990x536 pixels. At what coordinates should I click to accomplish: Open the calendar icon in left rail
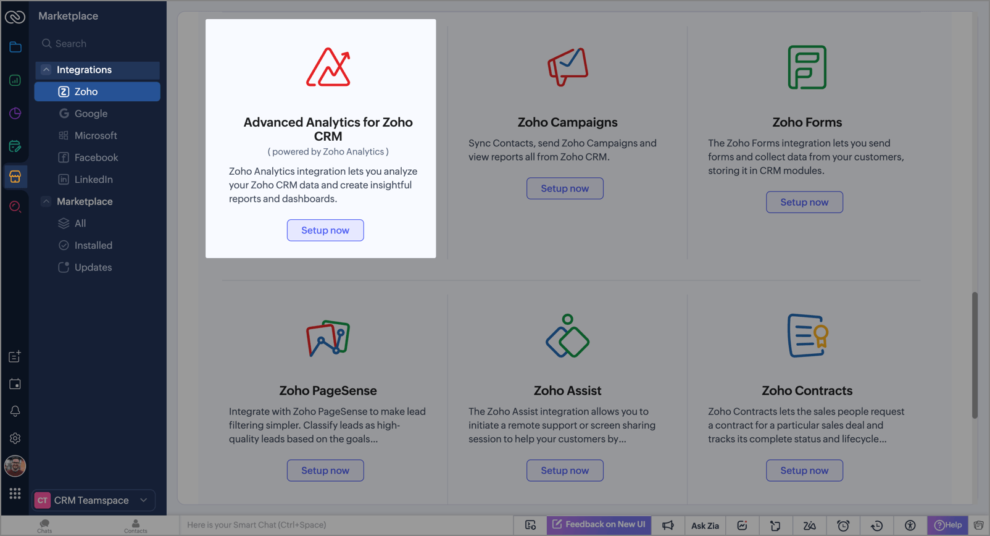point(15,384)
